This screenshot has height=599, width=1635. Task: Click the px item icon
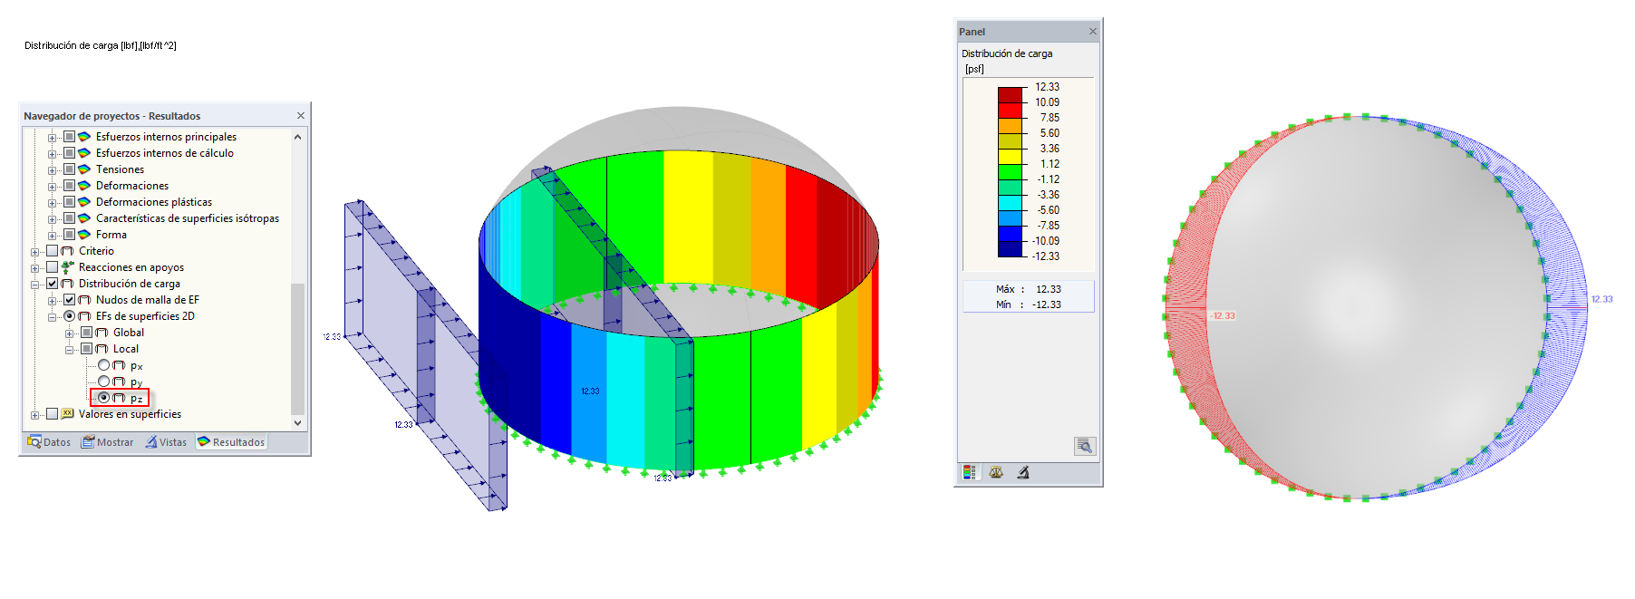pos(119,365)
